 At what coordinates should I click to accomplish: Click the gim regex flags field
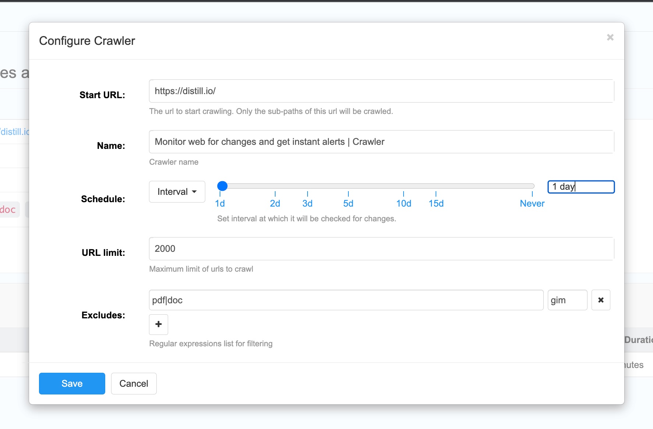click(x=567, y=300)
